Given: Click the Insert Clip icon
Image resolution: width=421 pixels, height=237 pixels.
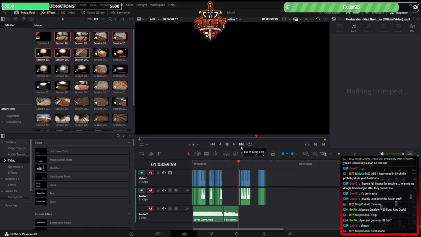Looking at the screenshot, I should tap(226, 154).
